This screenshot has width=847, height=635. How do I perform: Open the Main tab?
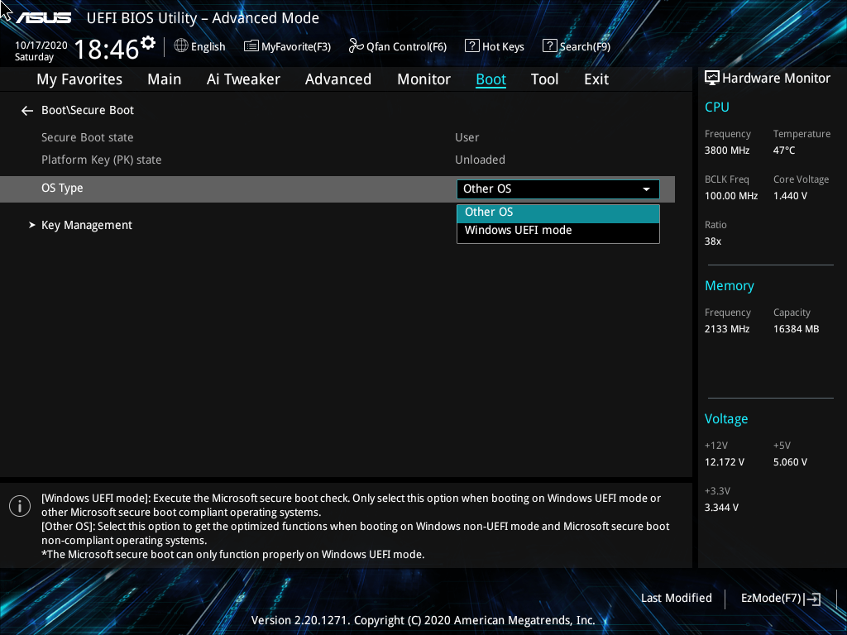click(165, 79)
